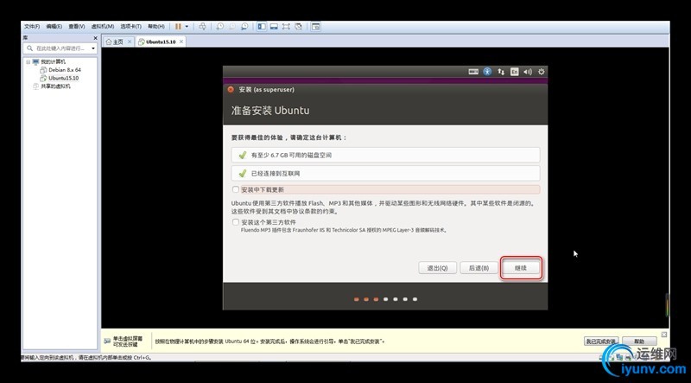Screen dimensions: 691x383
Task: Click the 单击虚拟屏幕可发送按键 hint icon
Action: (x=107, y=342)
